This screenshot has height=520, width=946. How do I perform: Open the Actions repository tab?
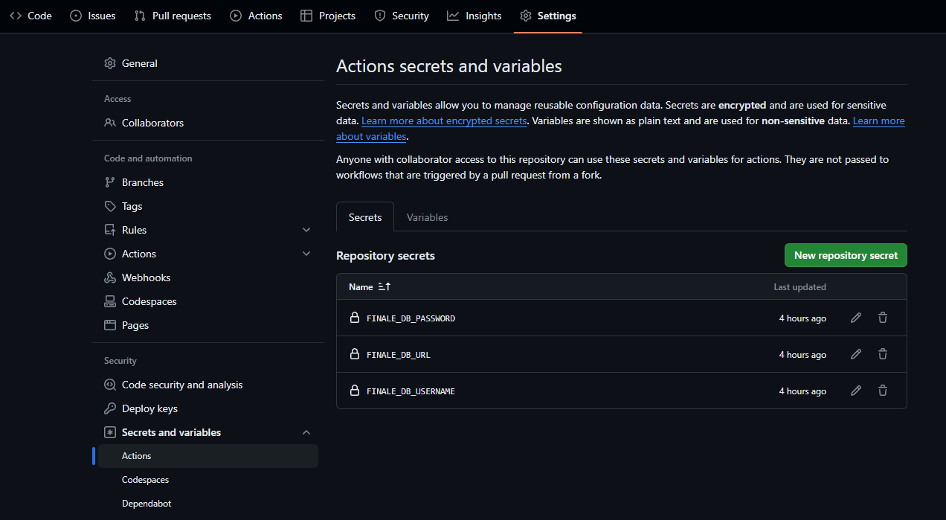pyautogui.click(x=256, y=16)
